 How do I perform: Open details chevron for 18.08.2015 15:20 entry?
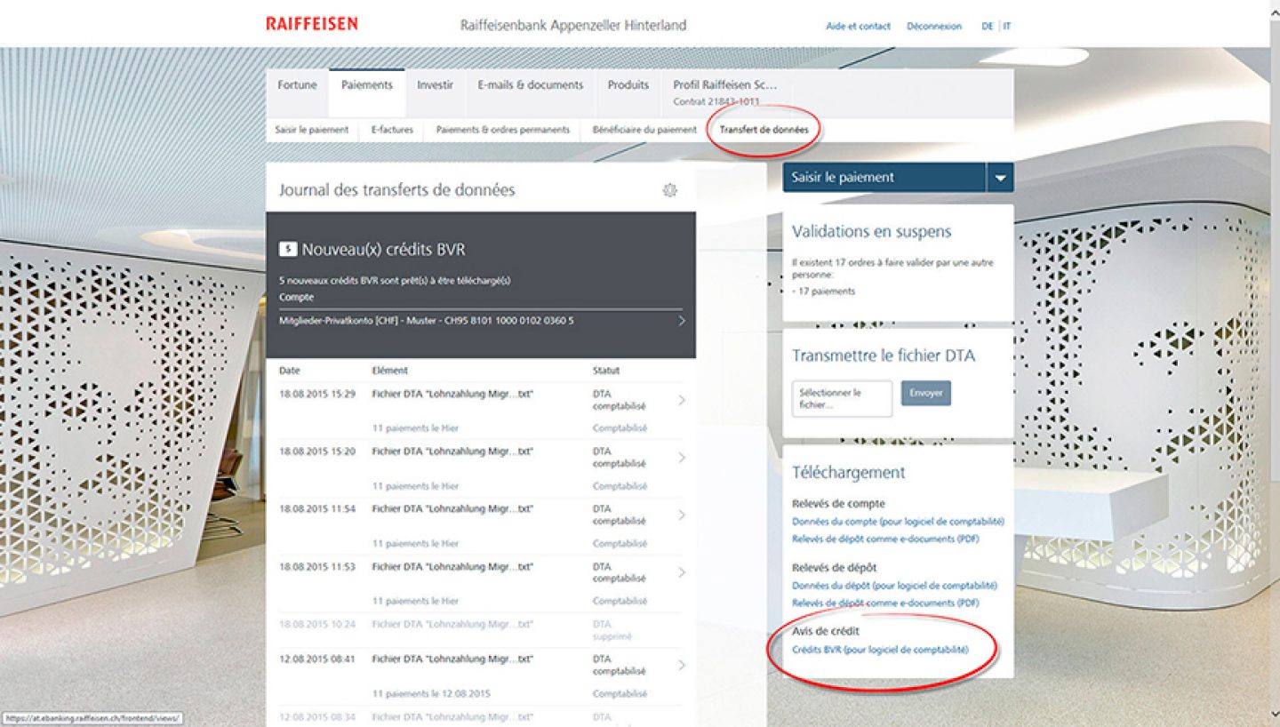click(x=681, y=458)
